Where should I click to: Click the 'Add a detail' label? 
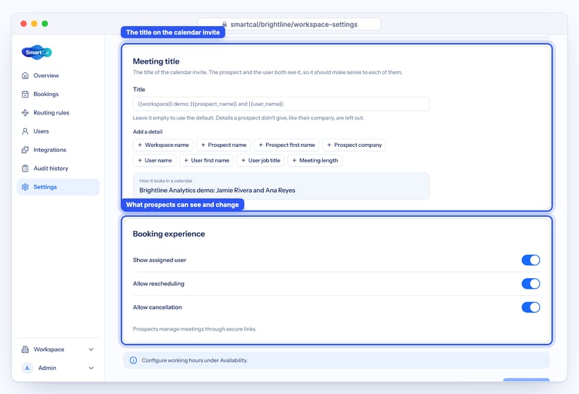click(x=148, y=132)
